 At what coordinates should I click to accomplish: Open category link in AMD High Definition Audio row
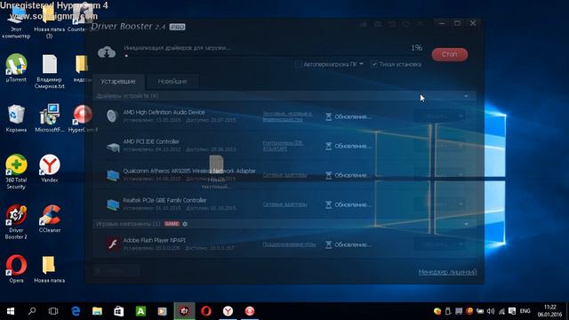coord(287,116)
